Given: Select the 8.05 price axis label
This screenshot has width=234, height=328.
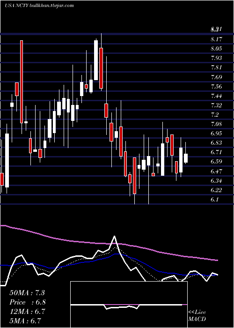Looking at the screenshot, I should [x=216, y=49].
